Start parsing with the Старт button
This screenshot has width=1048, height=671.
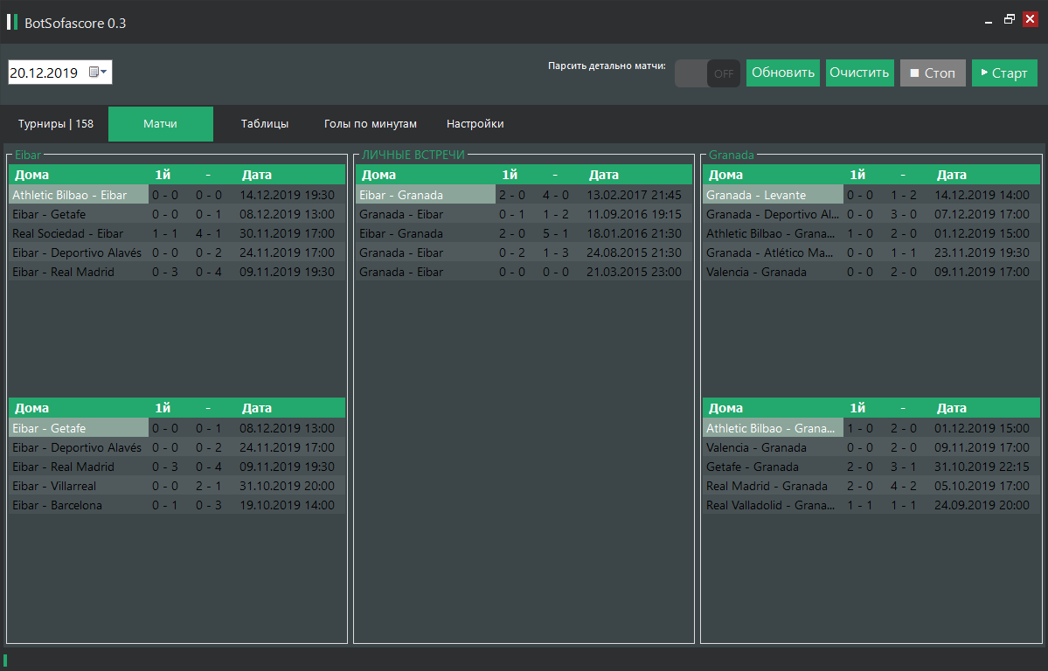1004,73
